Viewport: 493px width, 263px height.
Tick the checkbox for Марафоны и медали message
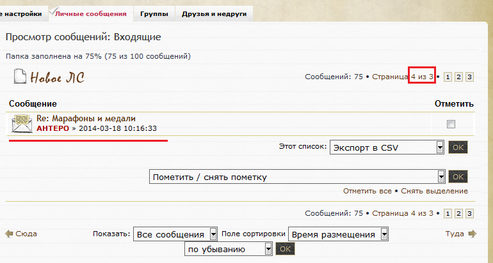(x=451, y=124)
